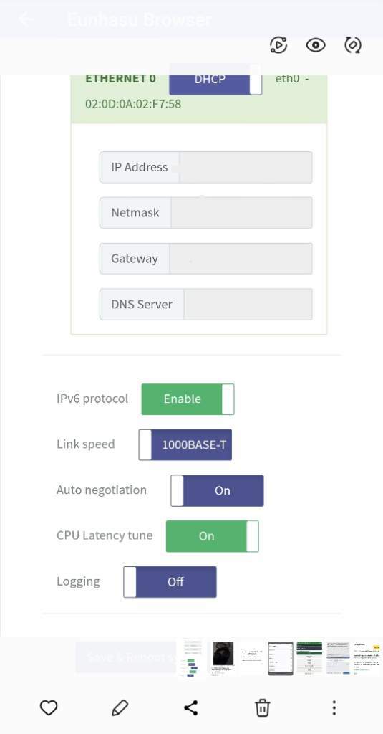Open the pencil edit tool

coord(120,707)
